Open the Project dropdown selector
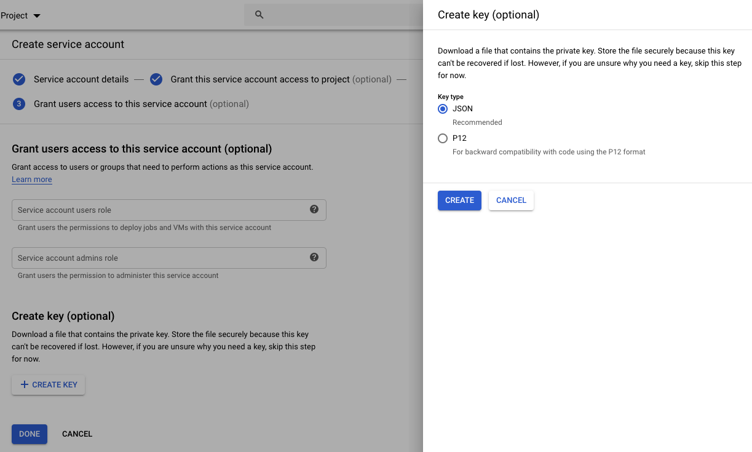The height and width of the screenshot is (452, 752). point(21,15)
